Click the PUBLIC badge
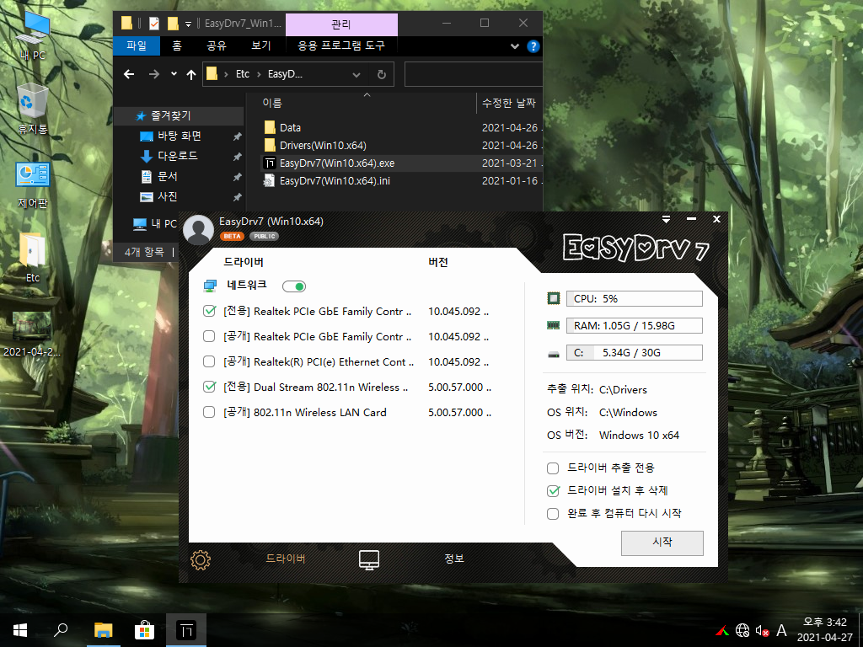The image size is (863, 647). (264, 236)
